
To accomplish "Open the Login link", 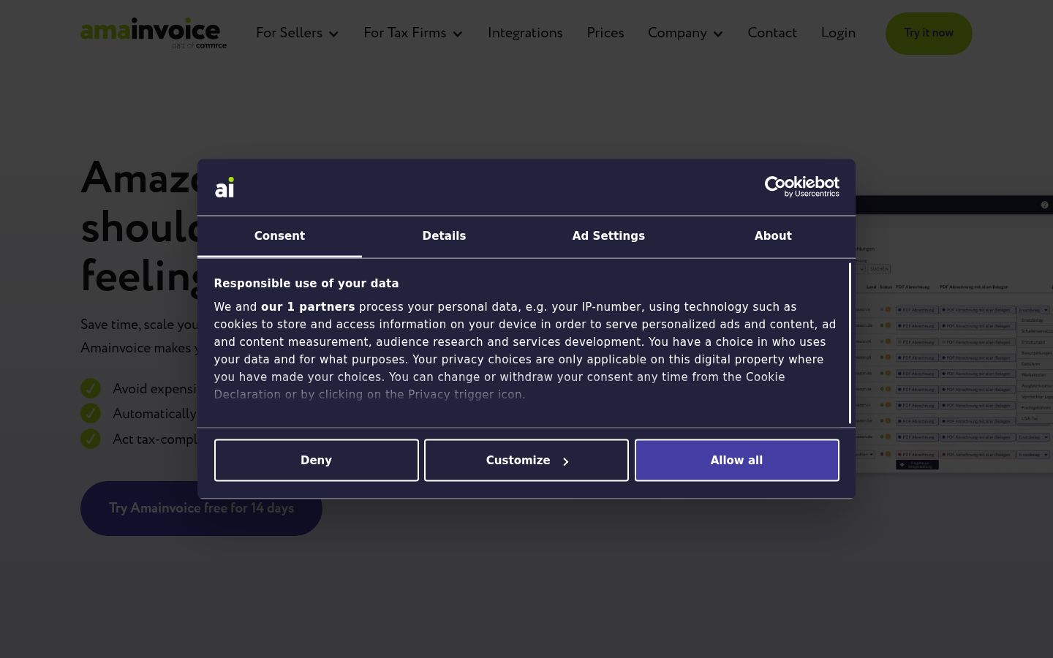I will (x=838, y=33).
